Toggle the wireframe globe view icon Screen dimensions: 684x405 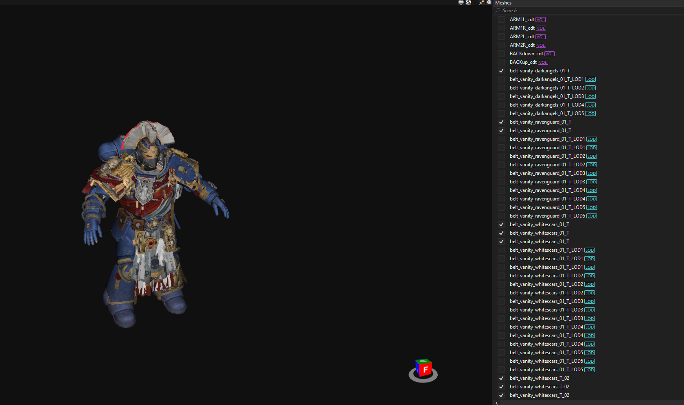pyautogui.click(x=461, y=2)
